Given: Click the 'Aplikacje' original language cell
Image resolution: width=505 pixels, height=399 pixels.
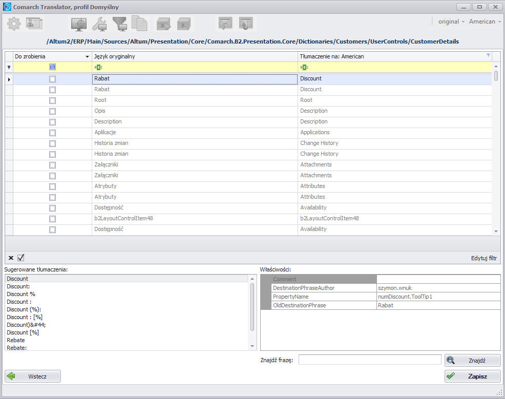Looking at the screenshot, I should (195, 133).
